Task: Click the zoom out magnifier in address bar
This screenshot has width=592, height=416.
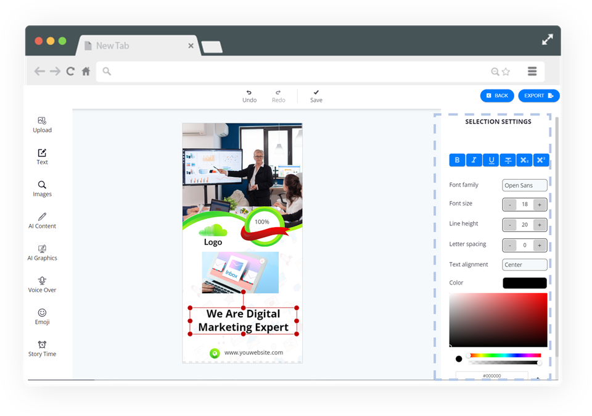Action: (x=495, y=72)
